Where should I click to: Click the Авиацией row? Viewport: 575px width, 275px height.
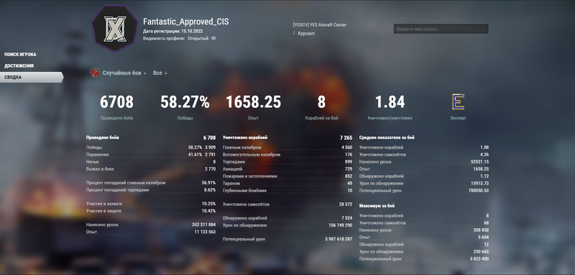pos(287,169)
